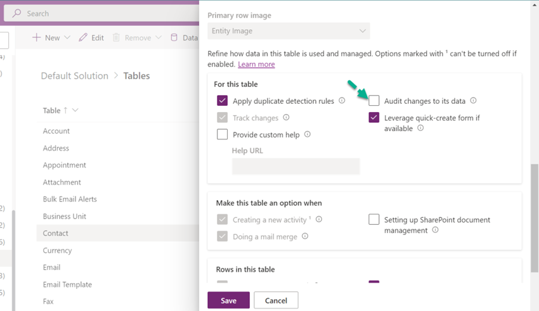
Task: Click the New button label
Action: [x=53, y=38]
